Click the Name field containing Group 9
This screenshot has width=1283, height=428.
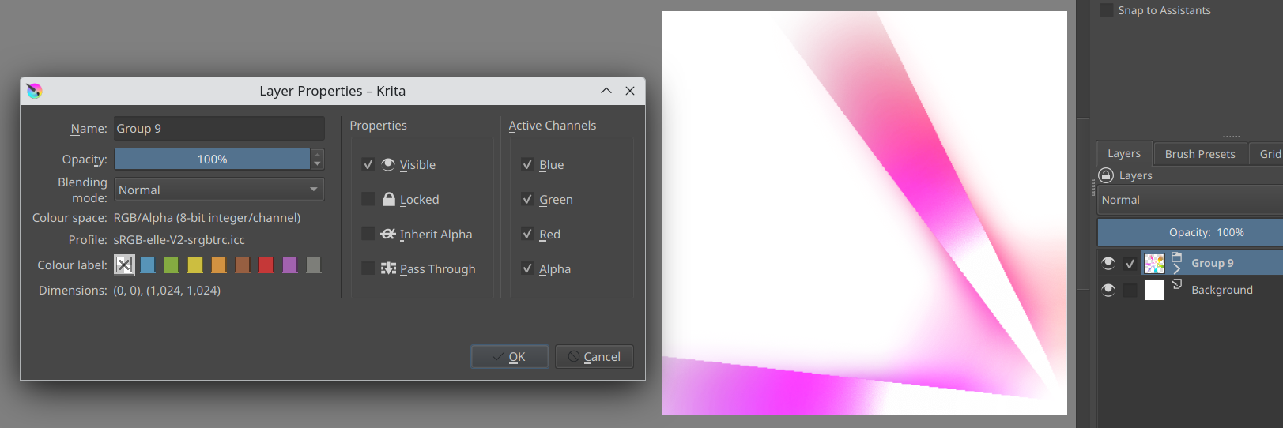219,129
